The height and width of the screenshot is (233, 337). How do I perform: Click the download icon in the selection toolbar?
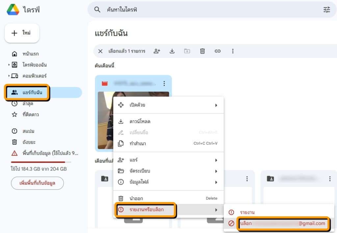(x=172, y=51)
